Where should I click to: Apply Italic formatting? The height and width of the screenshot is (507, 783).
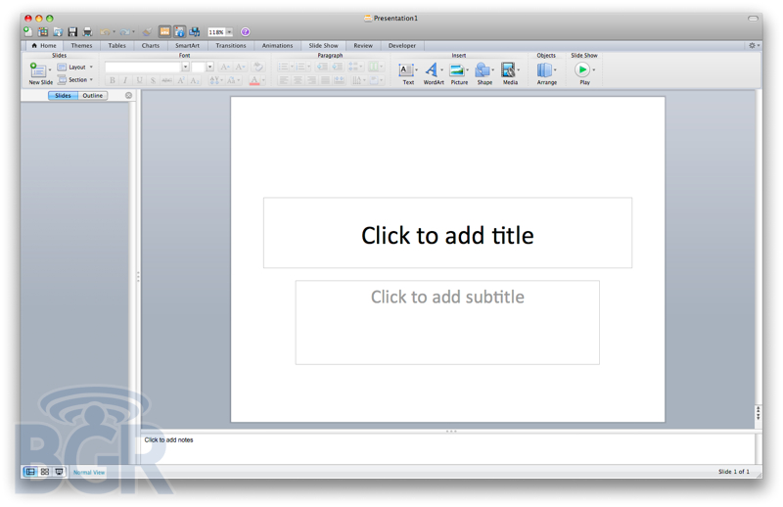125,80
